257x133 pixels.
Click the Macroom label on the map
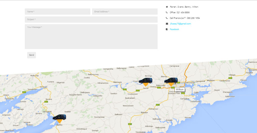pos(117,82)
